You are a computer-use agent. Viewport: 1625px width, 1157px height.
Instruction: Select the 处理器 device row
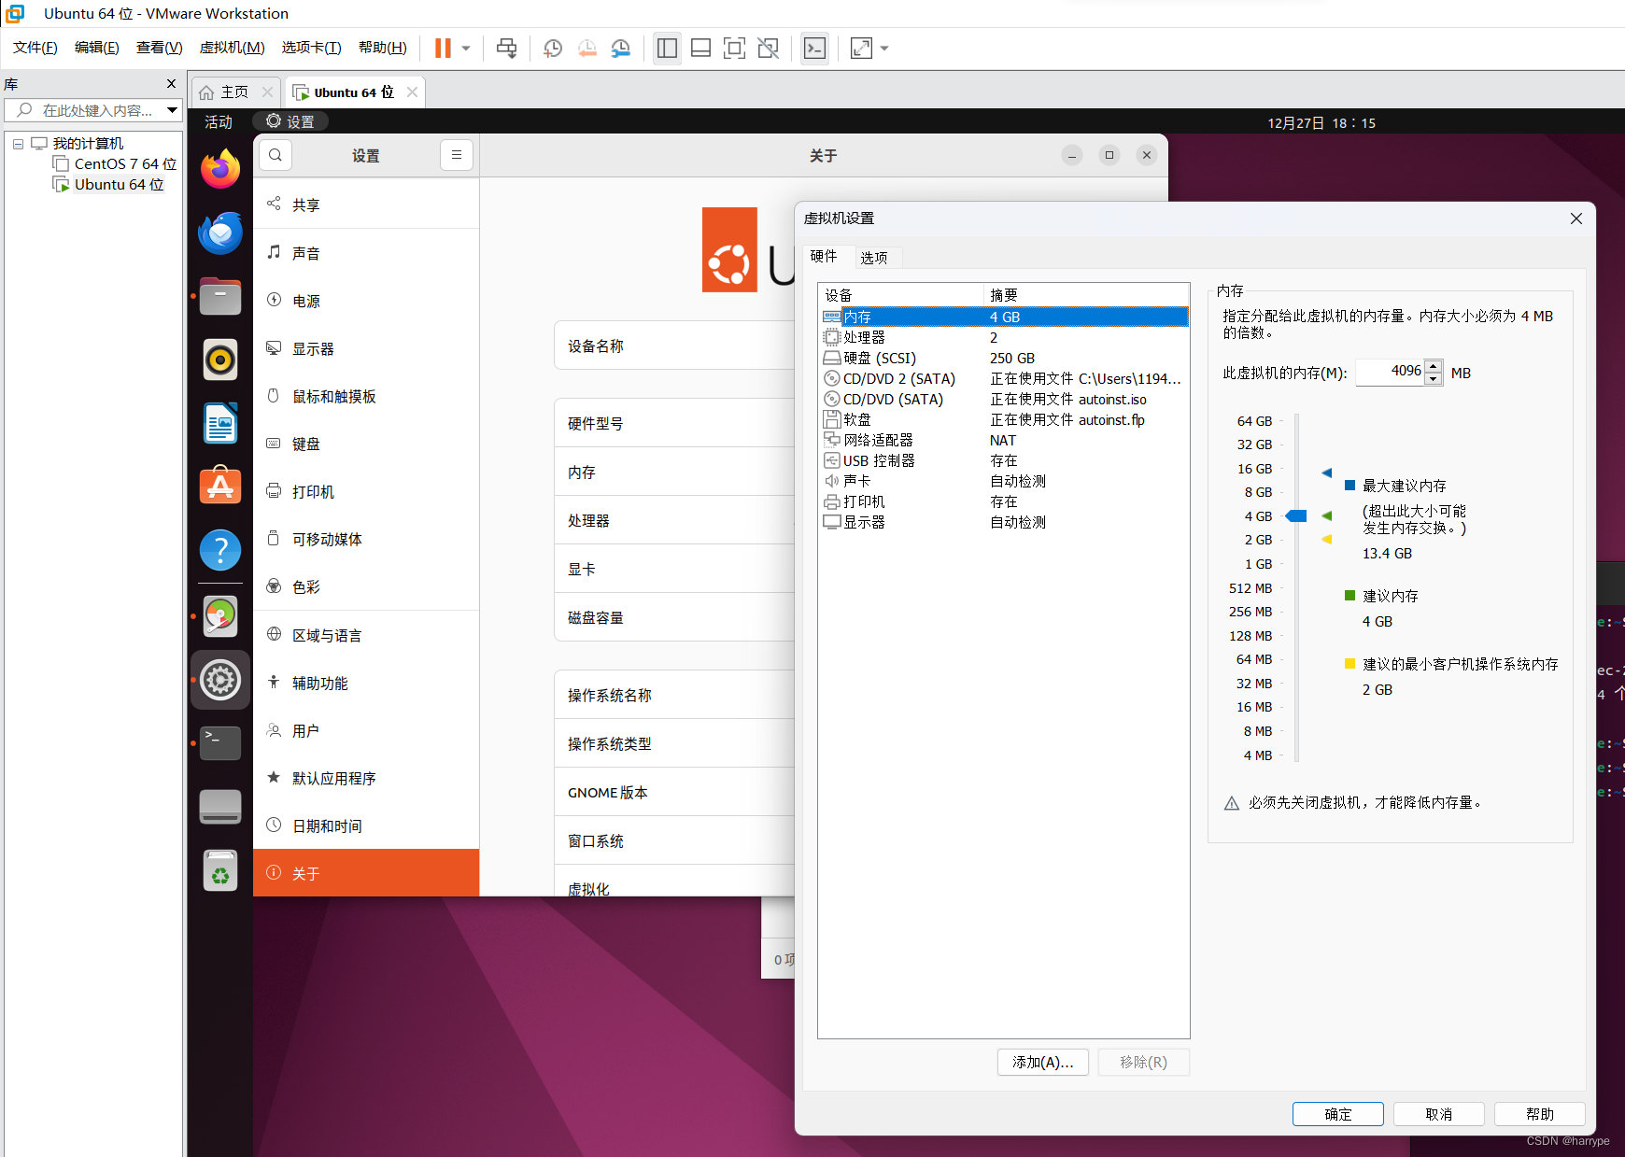1005,337
